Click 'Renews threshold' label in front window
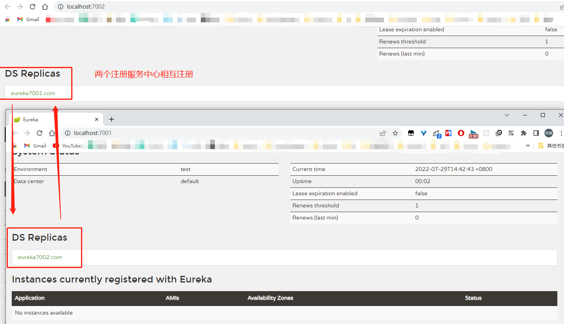Image resolution: width=564 pixels, height=324 pixels. (x=315, y=205)
